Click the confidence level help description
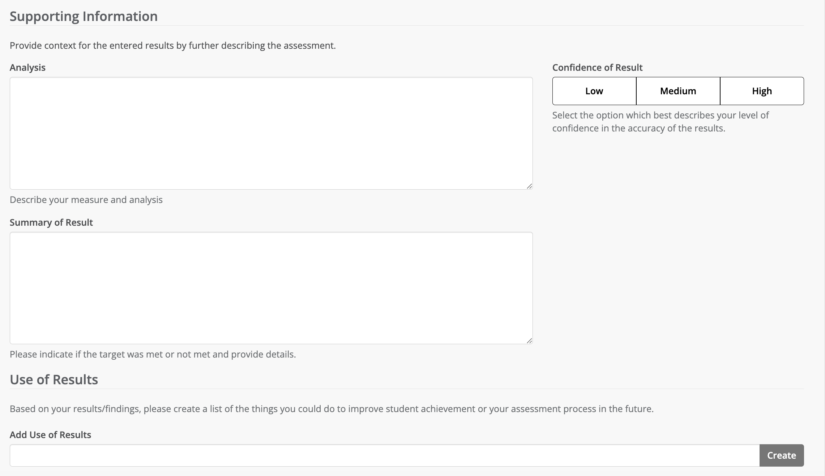Screen dimensions: 825x476 (x=660, y=122)
